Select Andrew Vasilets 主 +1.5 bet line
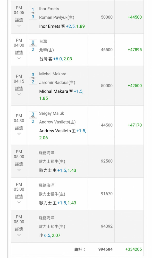152x258 pixels. pos(63,134)
